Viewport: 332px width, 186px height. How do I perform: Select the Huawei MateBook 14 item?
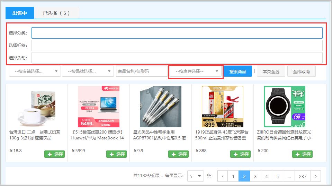click(x=116, y=154)
